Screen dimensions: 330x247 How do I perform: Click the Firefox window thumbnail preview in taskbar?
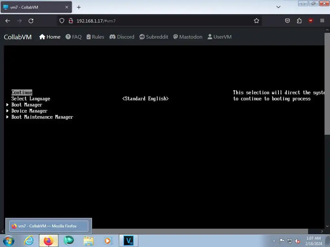point(49,226)
